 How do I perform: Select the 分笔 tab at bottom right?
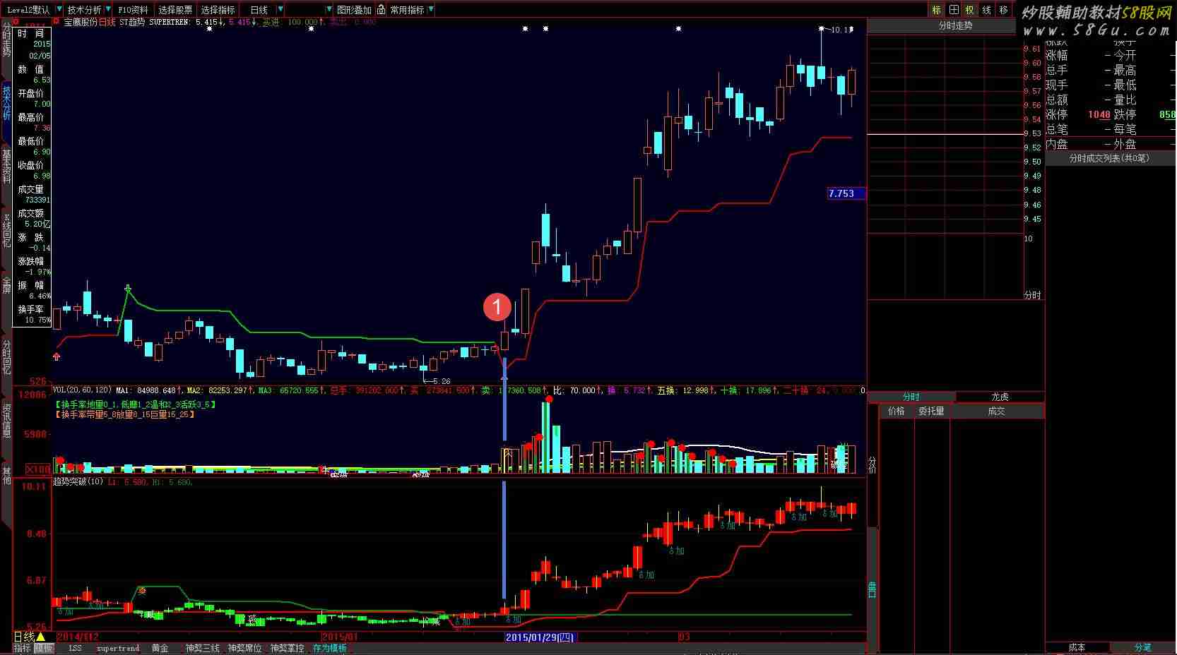tap(1143, 647)
